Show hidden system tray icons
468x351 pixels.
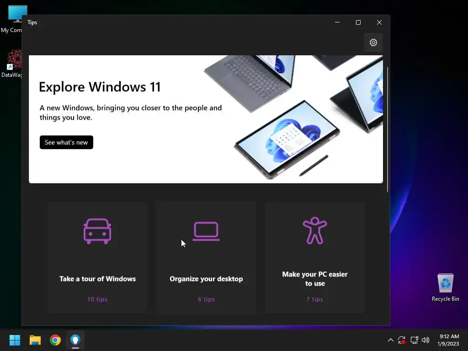pyautogui.click(x=390, y=340)
